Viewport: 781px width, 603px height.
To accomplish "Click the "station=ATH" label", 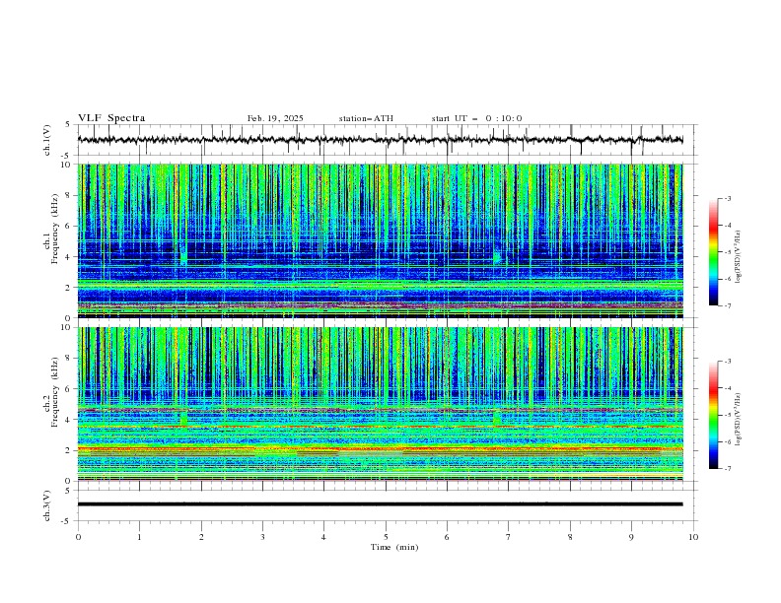I will (366, 118).
